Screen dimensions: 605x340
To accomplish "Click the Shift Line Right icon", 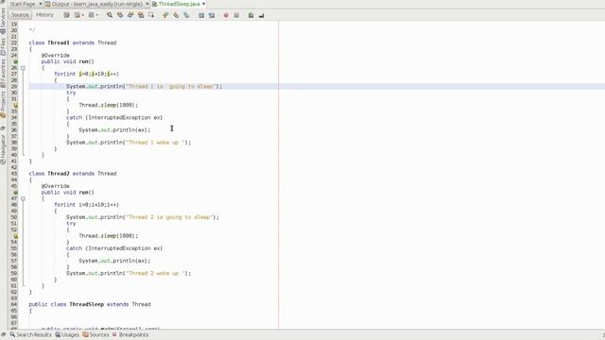I will (212, 15).
